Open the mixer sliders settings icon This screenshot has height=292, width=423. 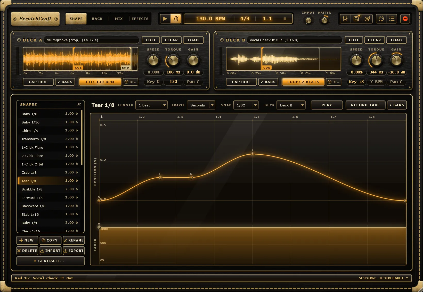(x=345, y=19)
